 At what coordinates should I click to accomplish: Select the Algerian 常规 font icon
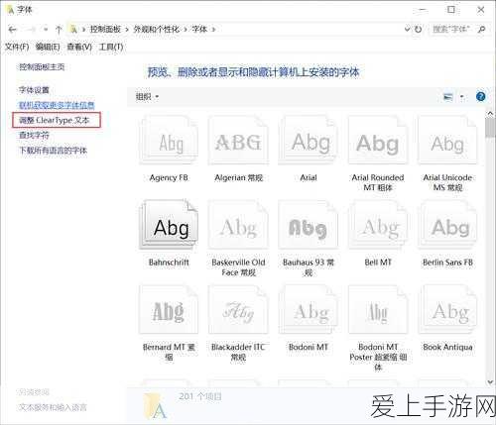238,141
